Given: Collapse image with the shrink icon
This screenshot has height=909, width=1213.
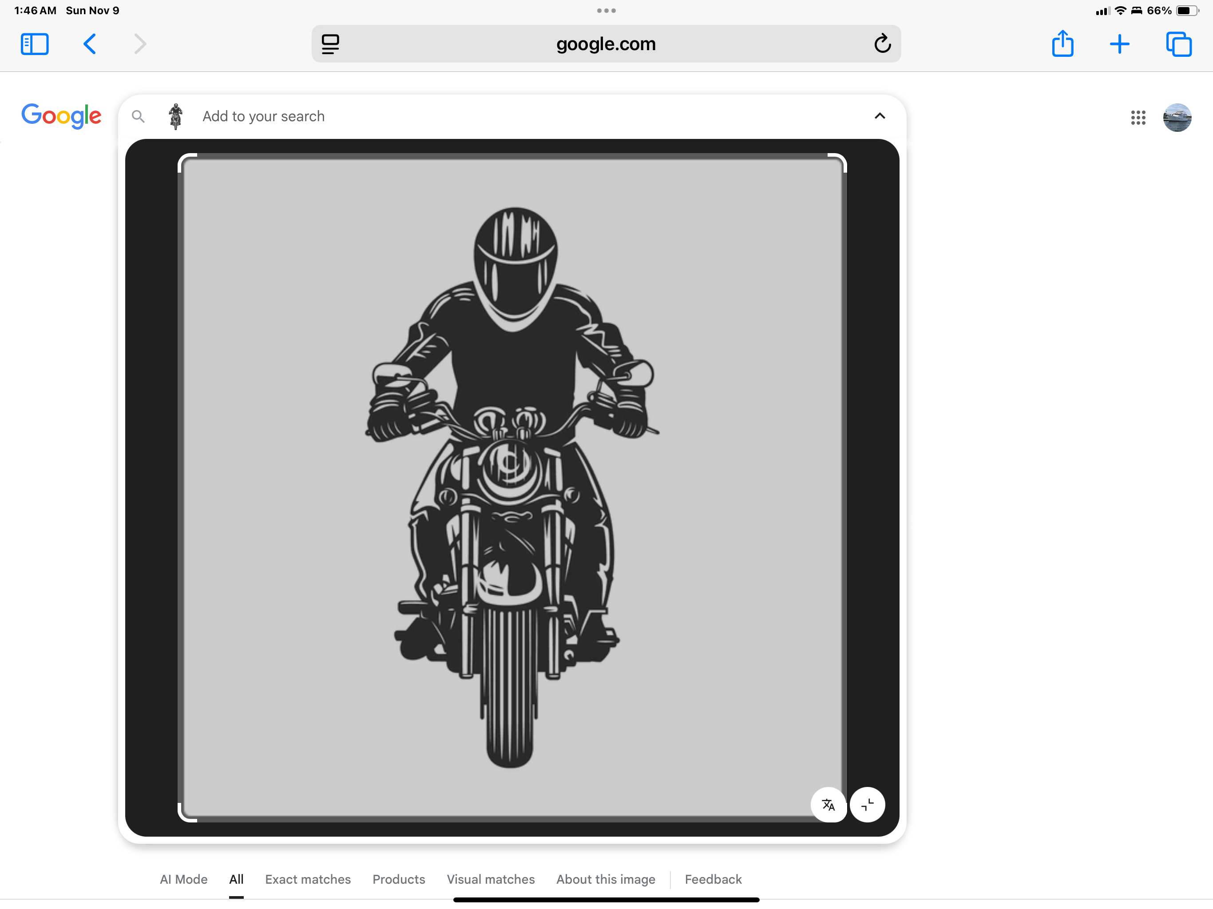Looking at the screenshot, I should tap(867, 804).
